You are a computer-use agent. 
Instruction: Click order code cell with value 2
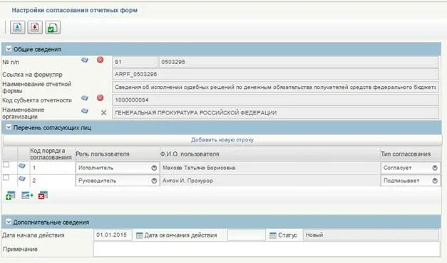[x=52, y=181]
